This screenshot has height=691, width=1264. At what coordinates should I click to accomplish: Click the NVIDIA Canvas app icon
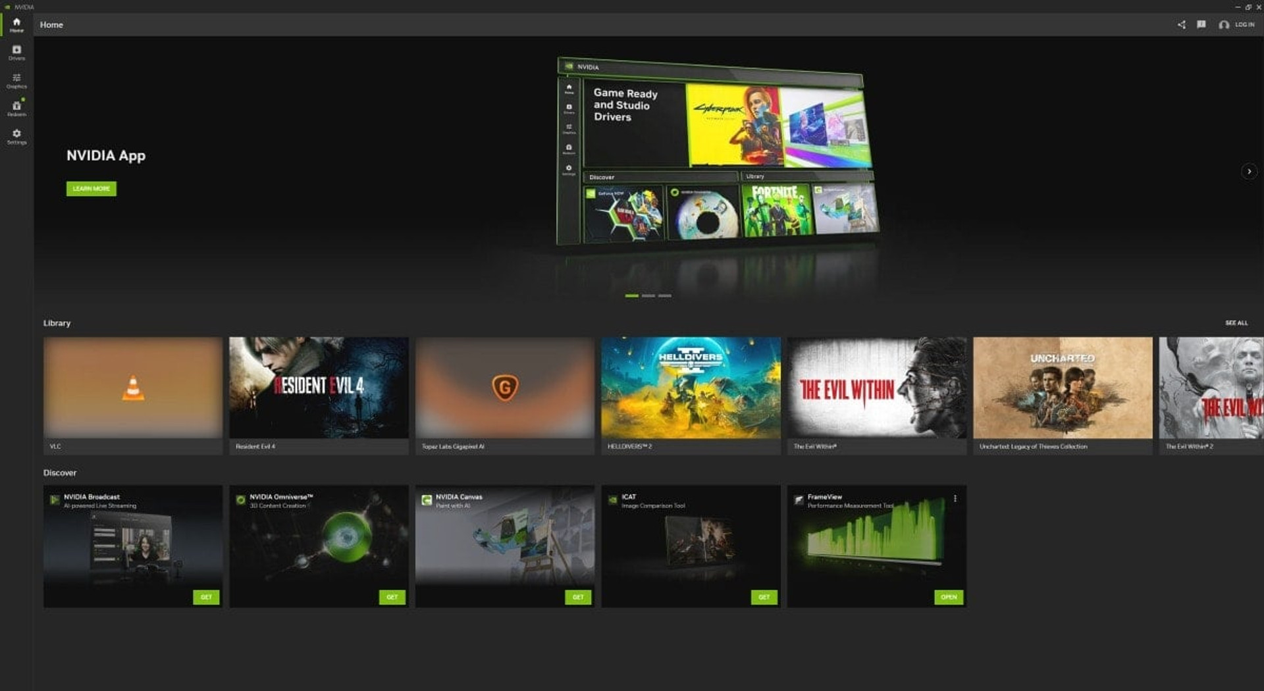coord(427,500)
